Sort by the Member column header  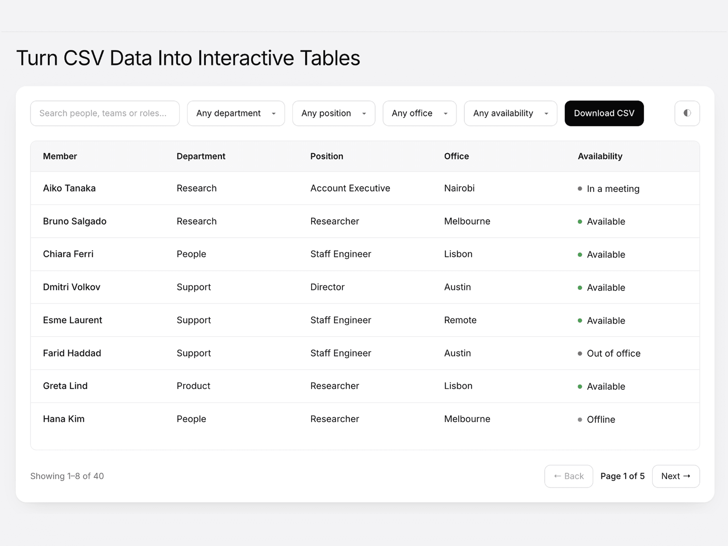coord(60,156)
